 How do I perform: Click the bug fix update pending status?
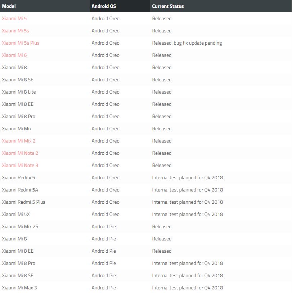[187, 43]
